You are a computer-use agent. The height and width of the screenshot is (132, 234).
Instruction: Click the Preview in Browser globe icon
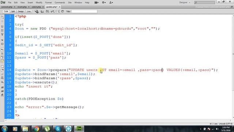point(42,11)
